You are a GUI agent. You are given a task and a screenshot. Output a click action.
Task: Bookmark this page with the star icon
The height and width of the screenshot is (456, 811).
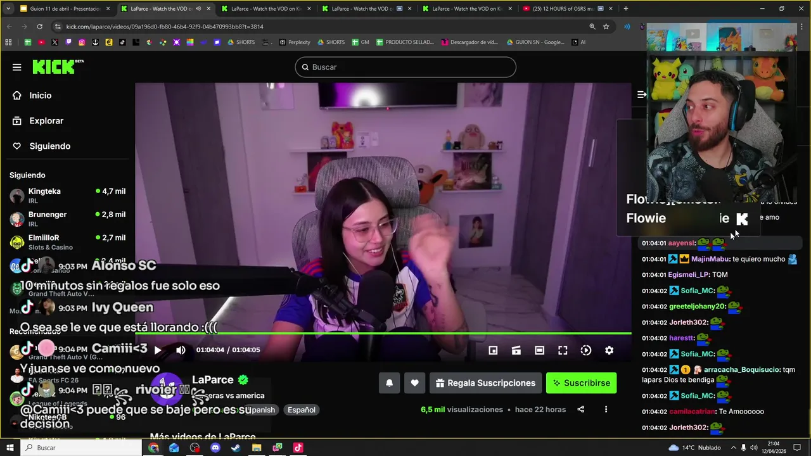coord(606,27)
